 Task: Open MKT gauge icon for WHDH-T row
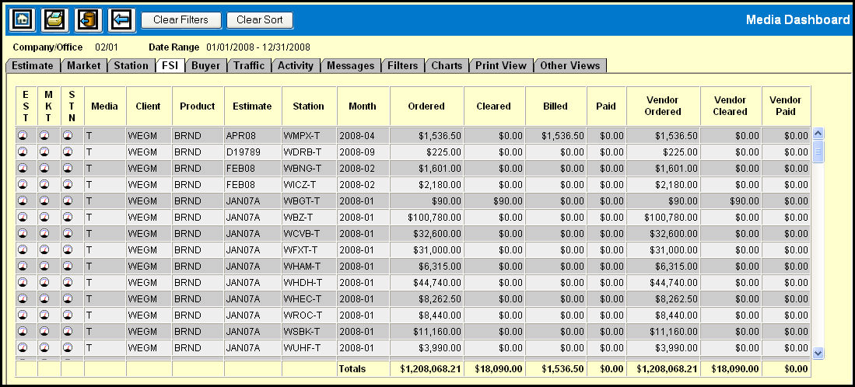tap(46, 282)
